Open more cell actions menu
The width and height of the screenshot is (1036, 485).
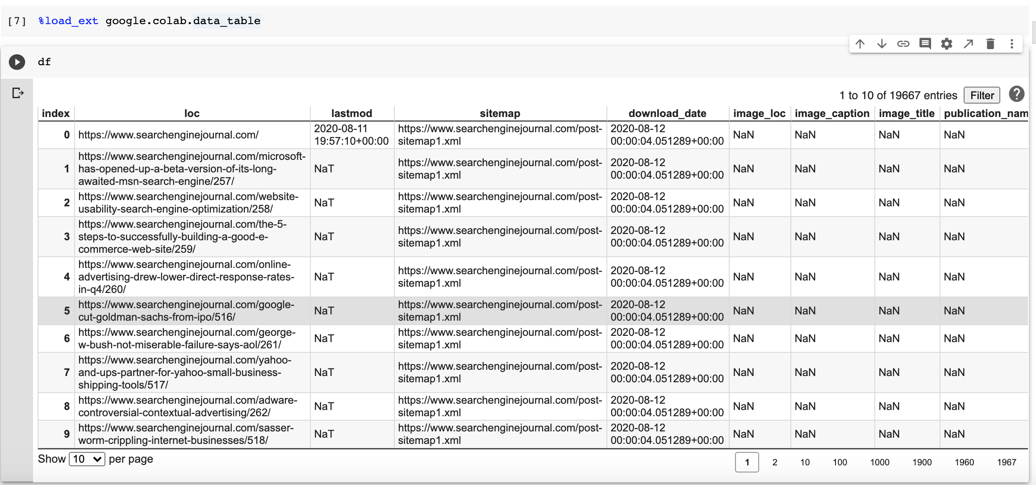[1011, 44]
